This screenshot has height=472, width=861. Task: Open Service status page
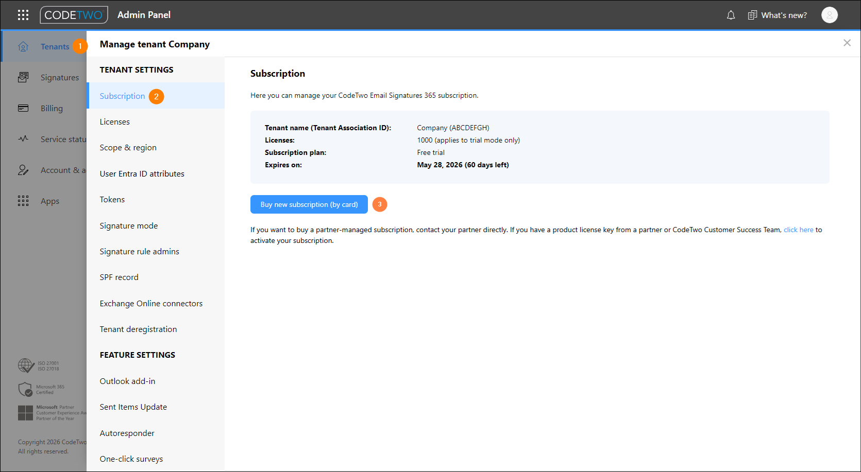(x=63, y=139)
